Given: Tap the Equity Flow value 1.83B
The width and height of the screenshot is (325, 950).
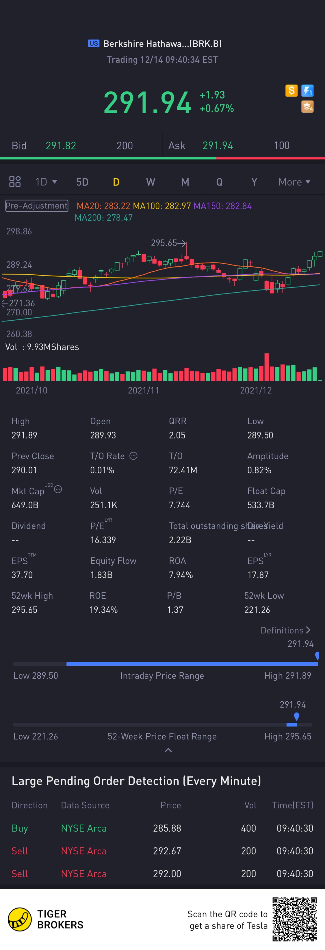Looking at the screenshot, I should [x=101, y=575].
